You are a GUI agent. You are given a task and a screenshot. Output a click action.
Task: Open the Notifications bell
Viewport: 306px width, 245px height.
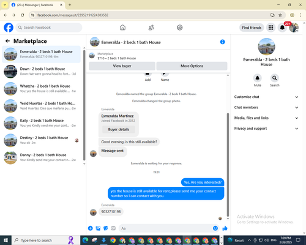282,28
